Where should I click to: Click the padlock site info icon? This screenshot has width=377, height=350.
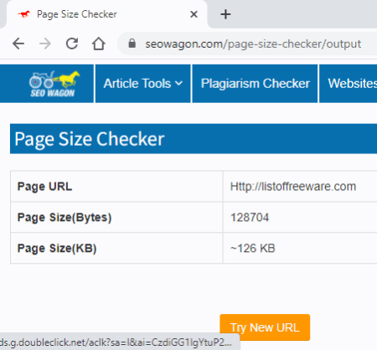[132, 44]
